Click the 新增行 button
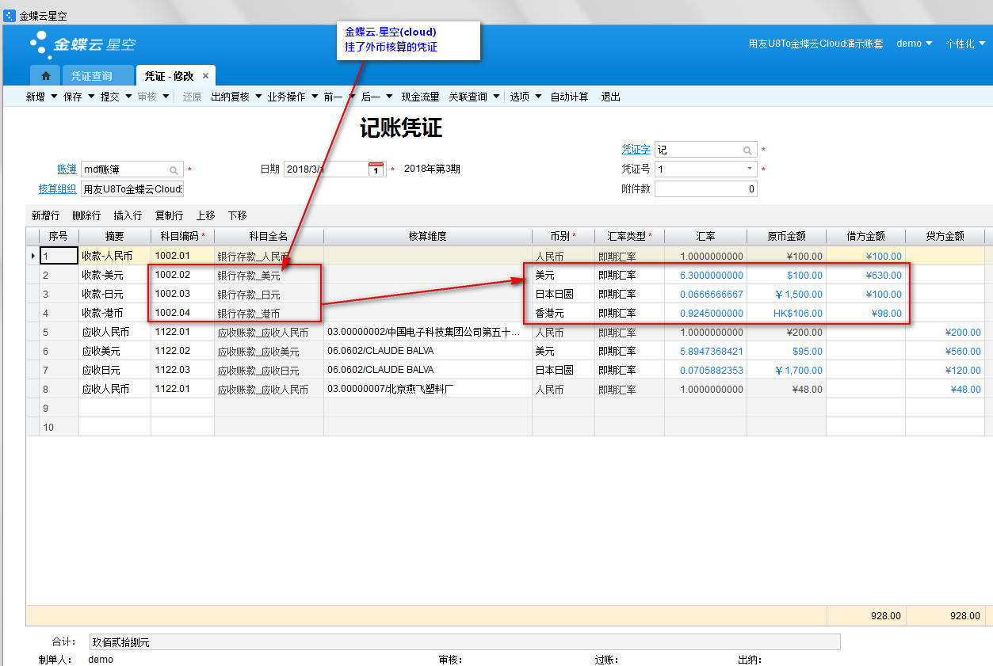 pos(45,215)
